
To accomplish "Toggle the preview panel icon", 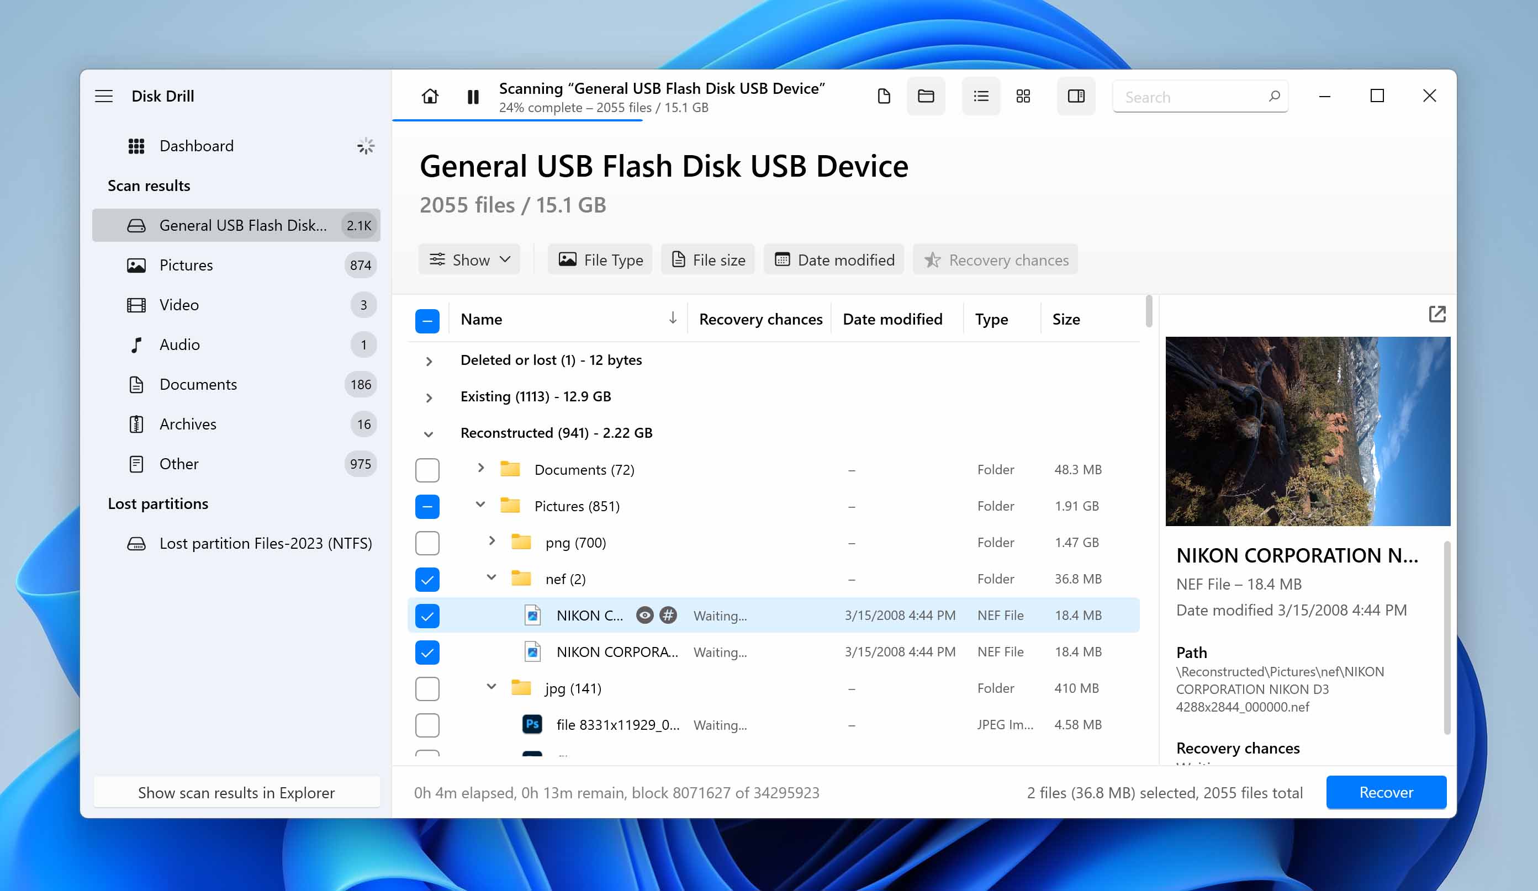I will pyautogui.click(x=1076, y=97).
